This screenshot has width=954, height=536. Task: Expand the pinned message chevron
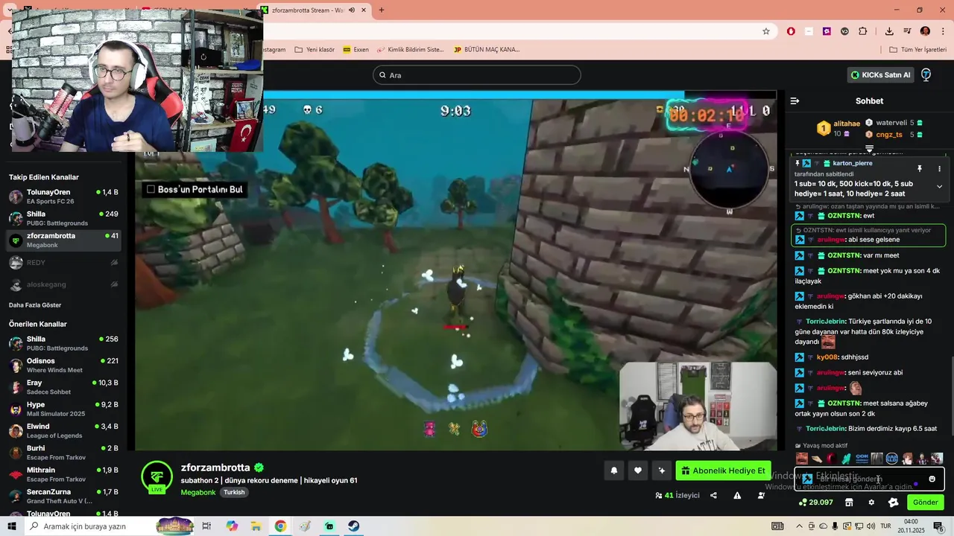tap(939, 186)
